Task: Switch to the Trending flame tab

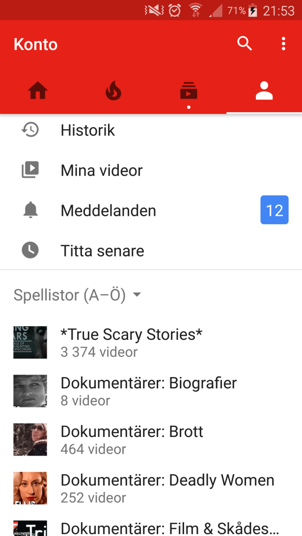Action: pyautogui.click(x=113, y=91)
